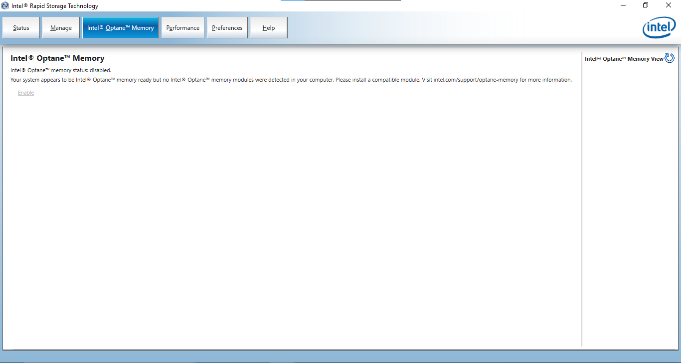Open the Preferences tab
681x363 pixels.
227,28
